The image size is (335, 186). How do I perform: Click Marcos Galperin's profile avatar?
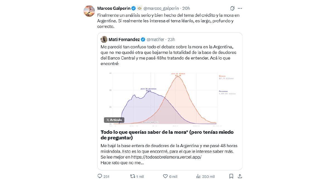coord(89,11)
